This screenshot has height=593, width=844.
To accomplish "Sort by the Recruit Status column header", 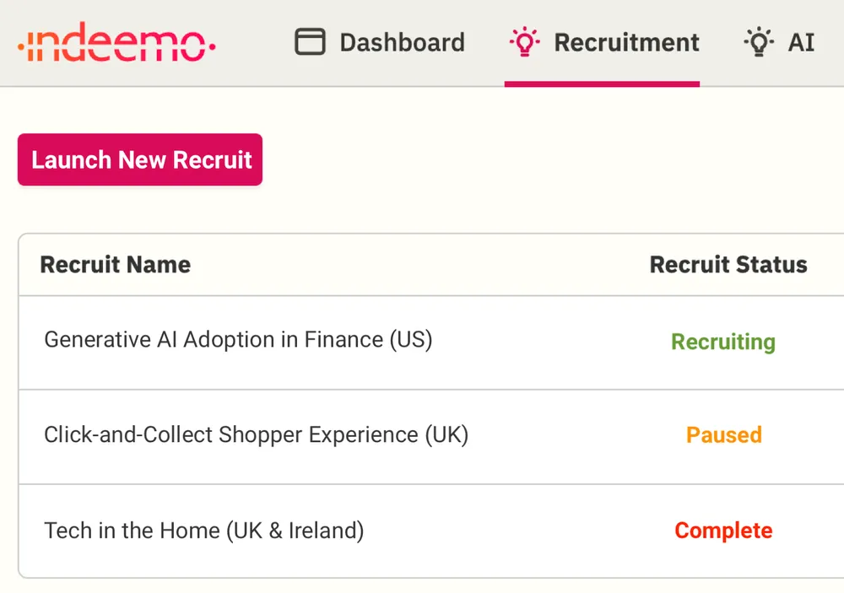I will click(x=728, y=265).
